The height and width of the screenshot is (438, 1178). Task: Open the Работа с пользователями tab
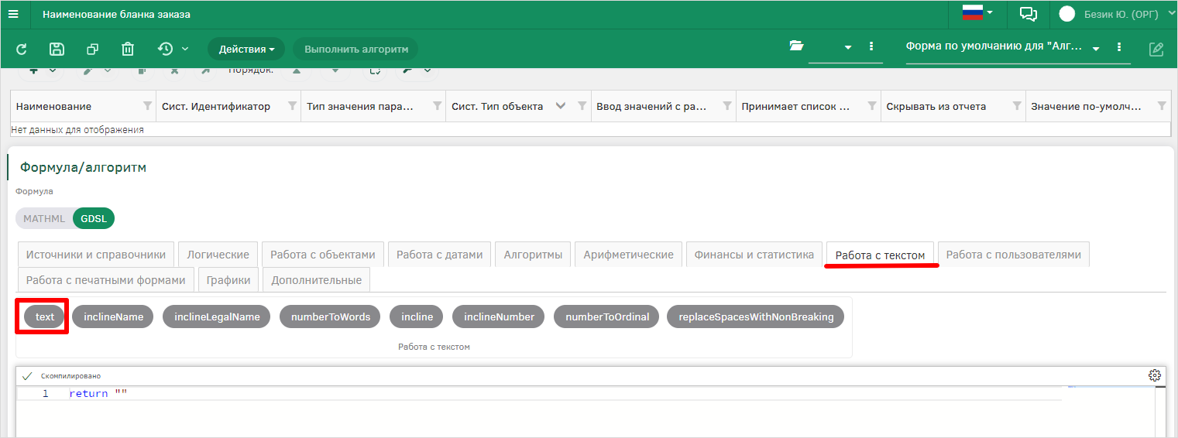click(1014, 255)
